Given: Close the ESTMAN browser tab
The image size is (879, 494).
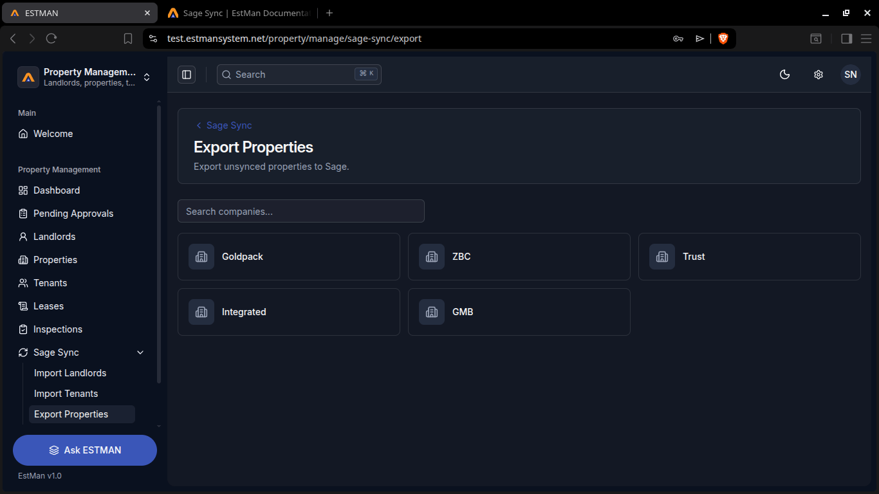Looking at the screenshot, I should (147, 13).
